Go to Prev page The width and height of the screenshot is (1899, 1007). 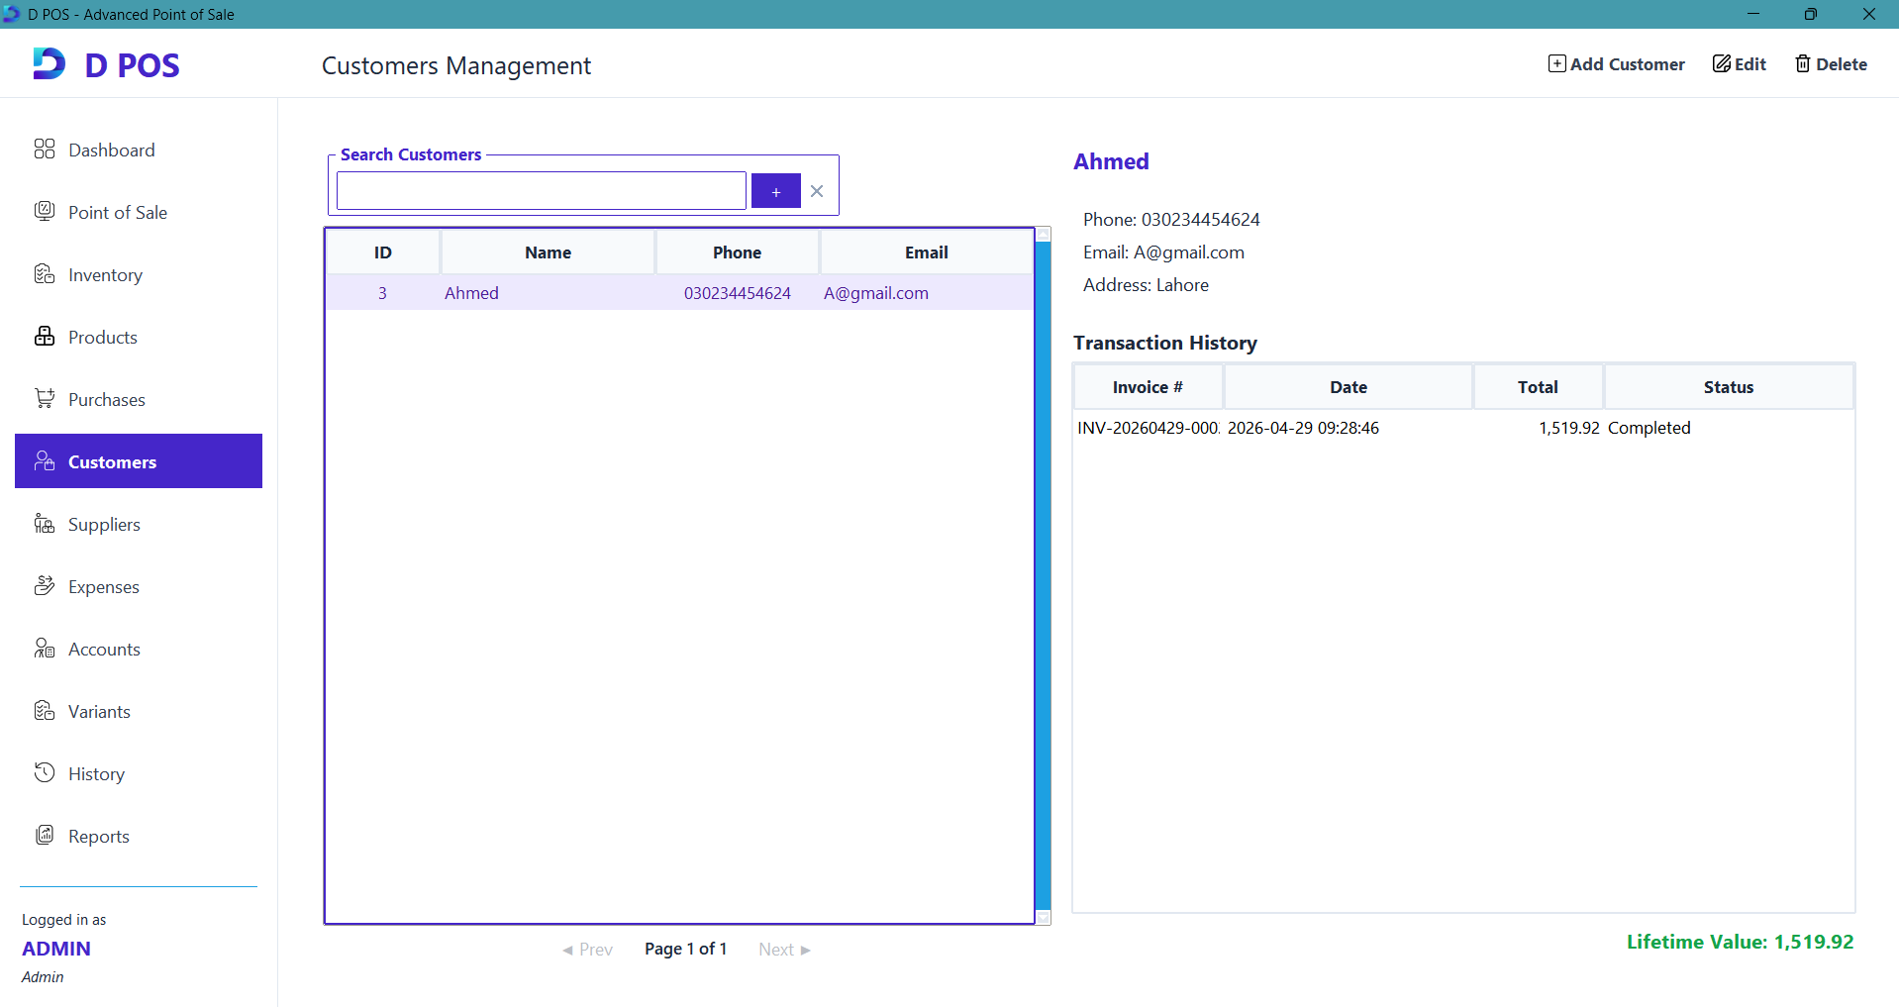588,949
